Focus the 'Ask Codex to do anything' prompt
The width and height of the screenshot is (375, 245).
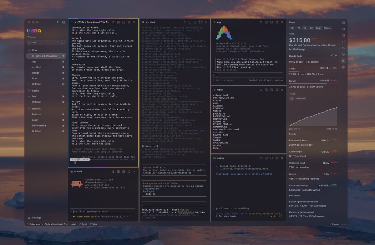(x=248, y=208)
